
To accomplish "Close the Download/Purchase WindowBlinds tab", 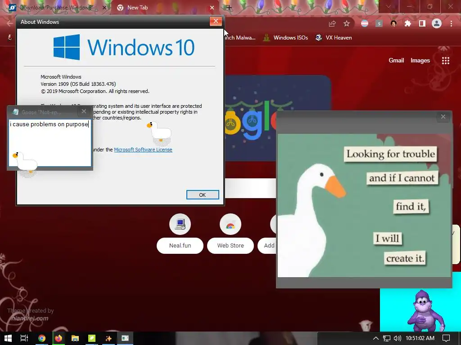I will (x=104, y=8).
